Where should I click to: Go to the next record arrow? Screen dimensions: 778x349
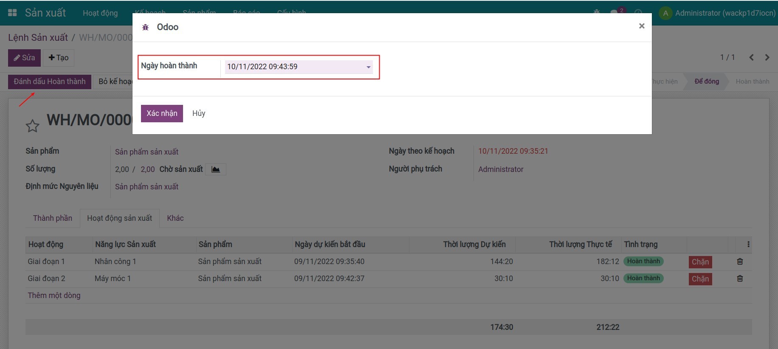tap(767, 57)
